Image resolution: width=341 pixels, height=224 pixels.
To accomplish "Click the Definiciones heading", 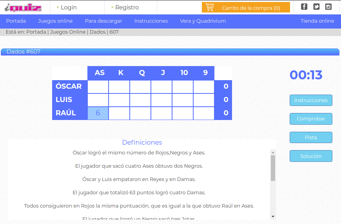I will coord(142,142).
